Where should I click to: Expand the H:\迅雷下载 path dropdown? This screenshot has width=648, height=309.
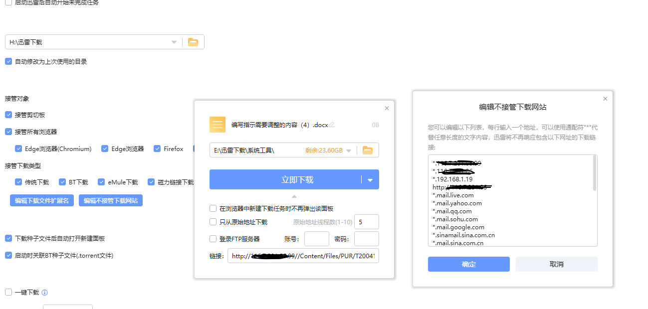(174, 42)
